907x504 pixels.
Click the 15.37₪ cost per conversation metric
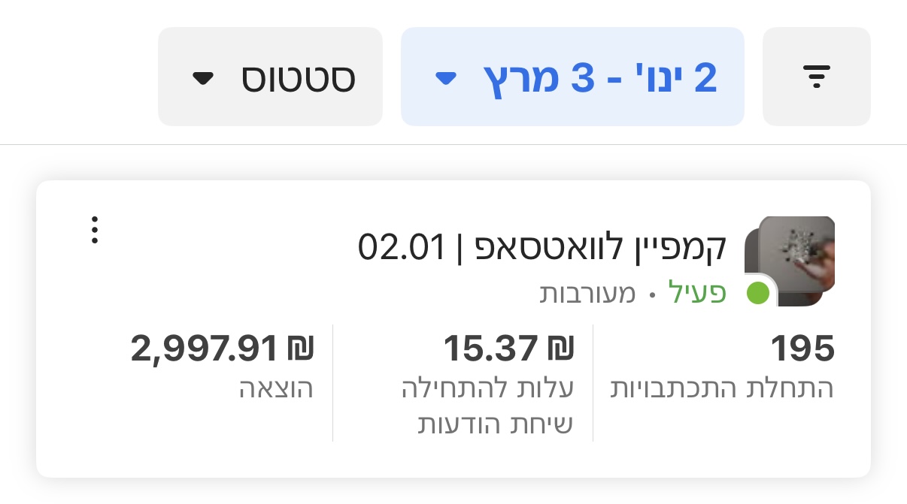pos(508,348)
